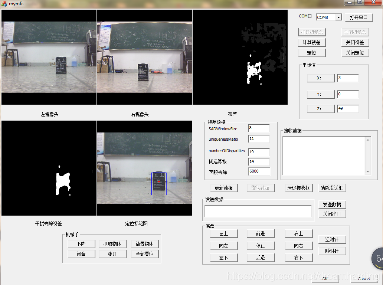Click the 发送数据 send button
The width and height of the screenshot is (383, 285).
click(332, 204)
